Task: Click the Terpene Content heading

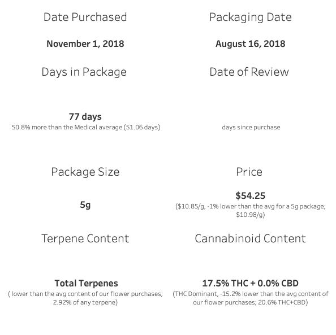Action: tap(85, 238)
